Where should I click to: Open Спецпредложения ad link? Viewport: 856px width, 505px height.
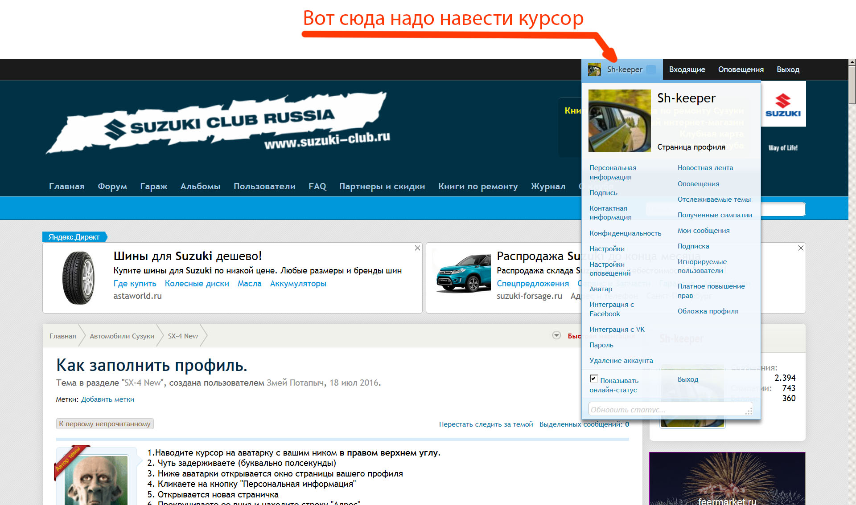click(533, 283)
